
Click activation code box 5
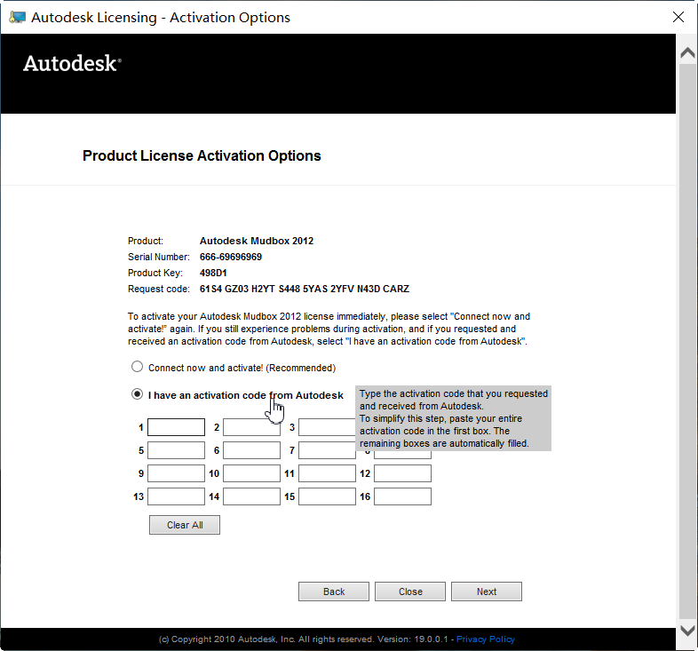(177, 450)
